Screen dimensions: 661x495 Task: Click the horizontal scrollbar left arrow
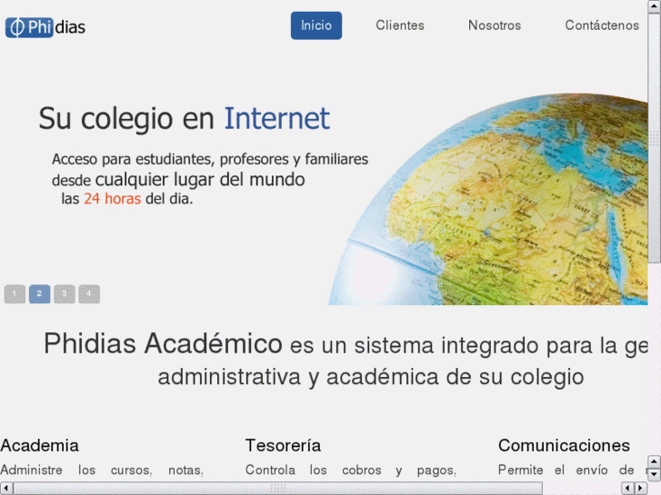[x=6, y=489]
